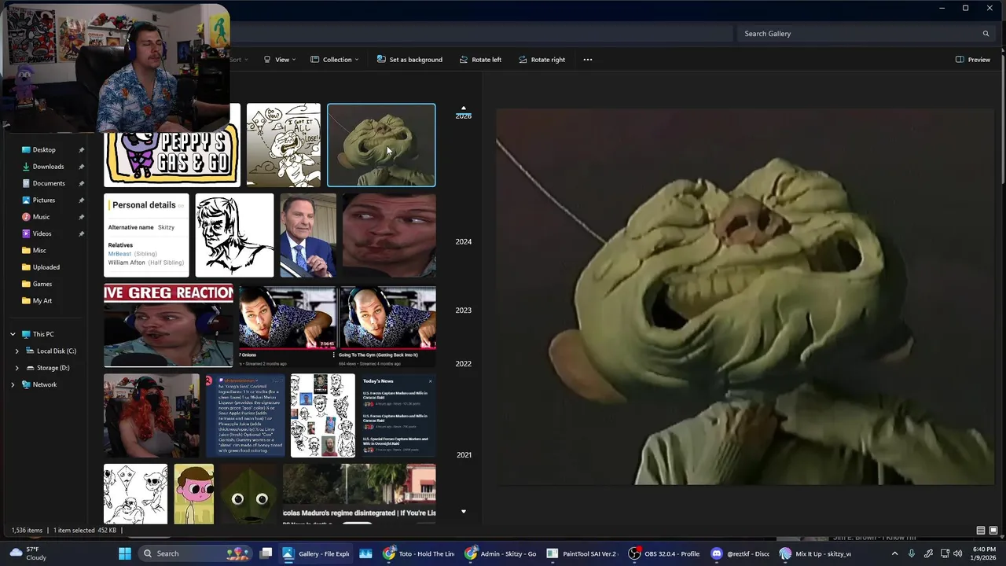The width and height of the screenshot is (1006, 566).
Task: Select the green puppet face thumbnail
Action: coord(381,145)
